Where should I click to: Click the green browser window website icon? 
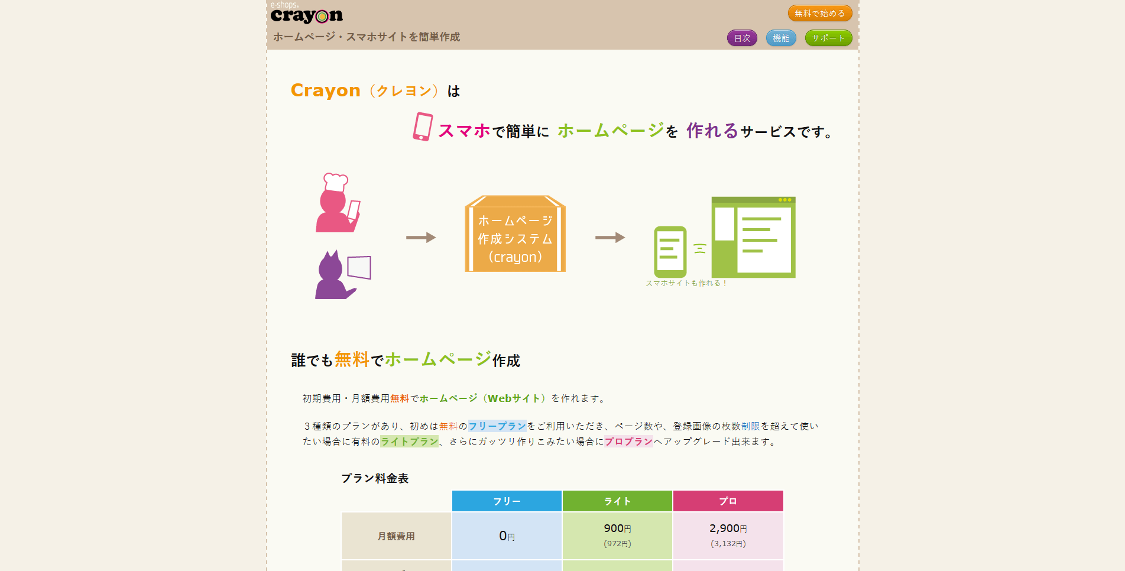tap(753, 237)
